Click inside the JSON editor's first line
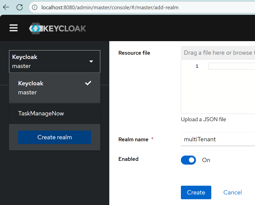Viewport: 255px width, 205px height. 231,66
